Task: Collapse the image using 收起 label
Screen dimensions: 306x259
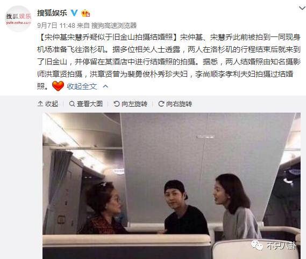Action: click(52, 103)
